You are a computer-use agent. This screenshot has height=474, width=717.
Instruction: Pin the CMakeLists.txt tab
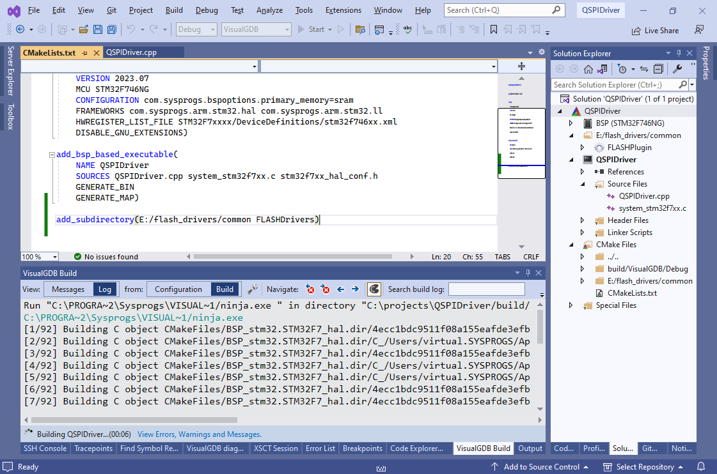coord(84,53)
